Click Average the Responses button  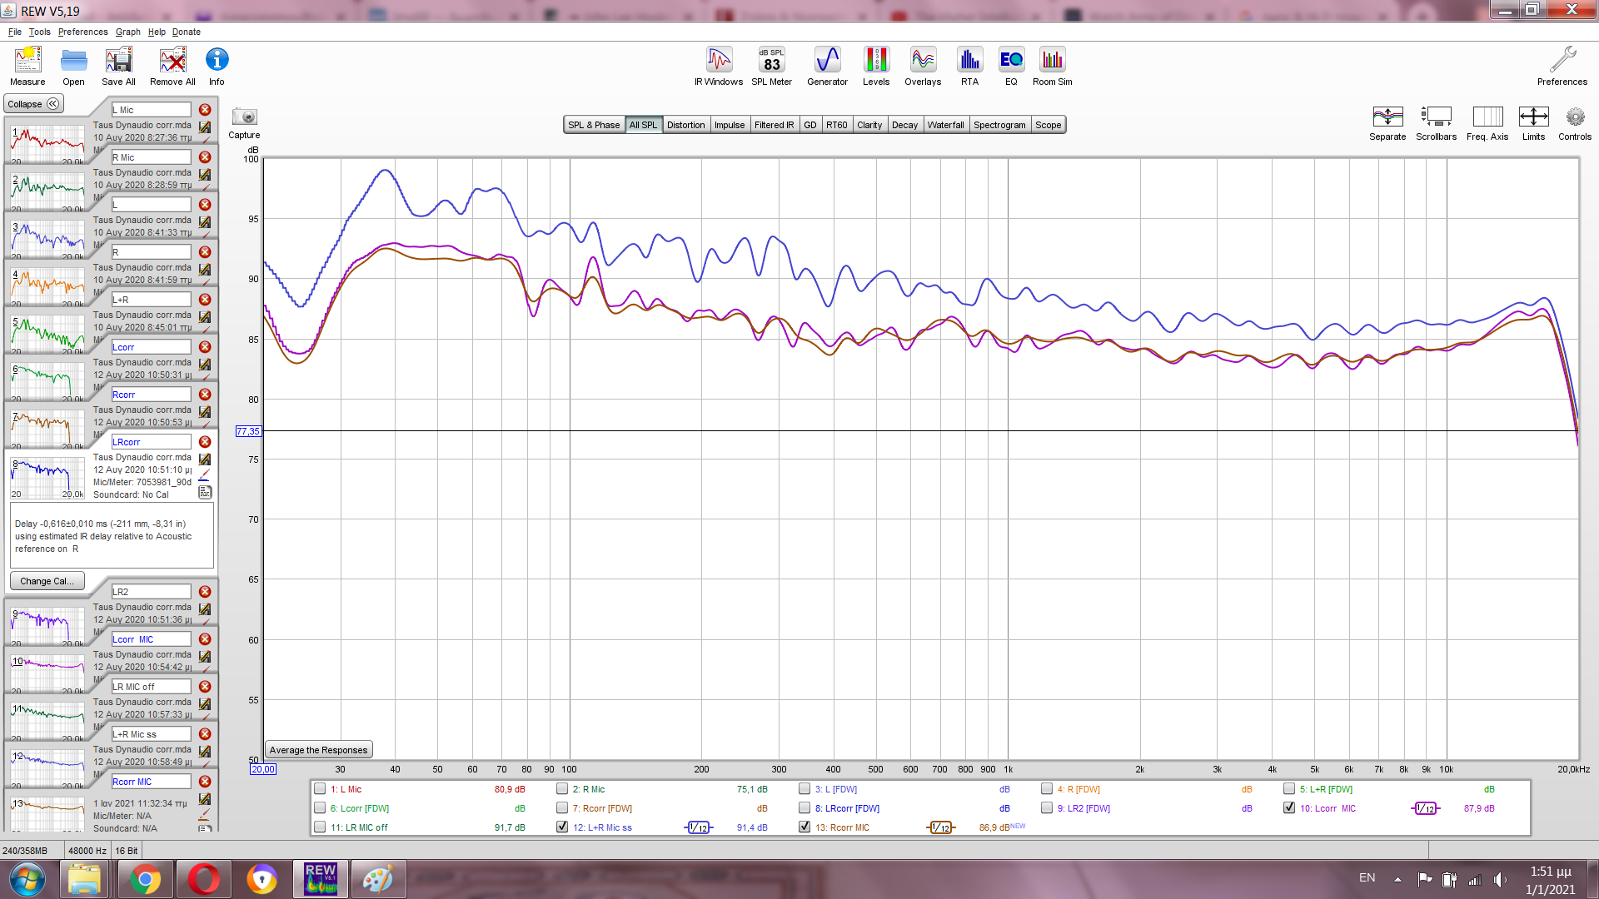[318, 750]
